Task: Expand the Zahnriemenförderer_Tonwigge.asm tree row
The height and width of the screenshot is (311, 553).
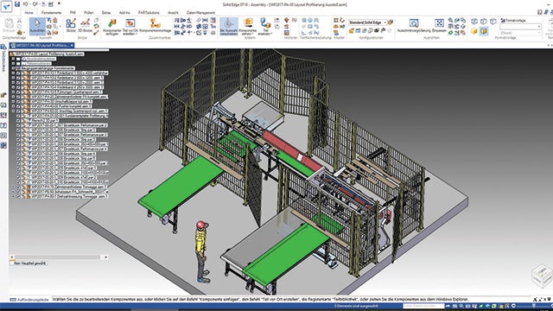Action: pos(14,187)
